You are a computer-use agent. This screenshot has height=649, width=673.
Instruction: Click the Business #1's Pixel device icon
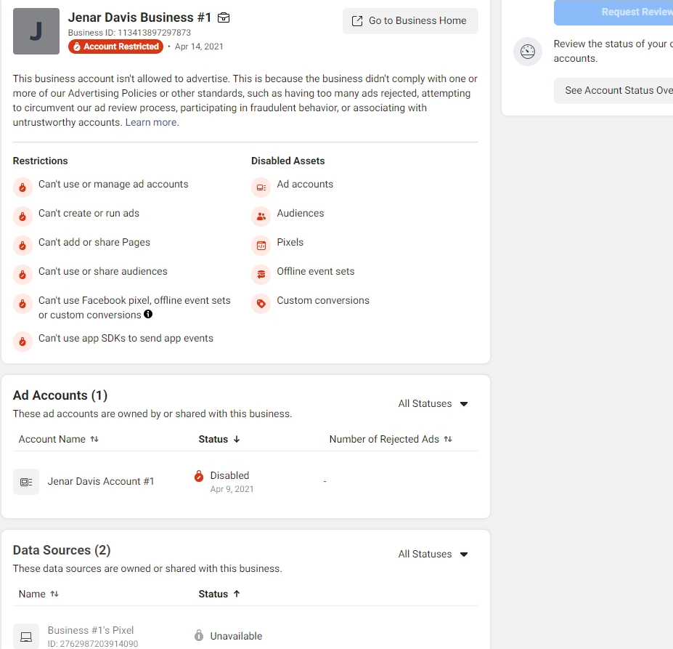[x=26, y=637]
